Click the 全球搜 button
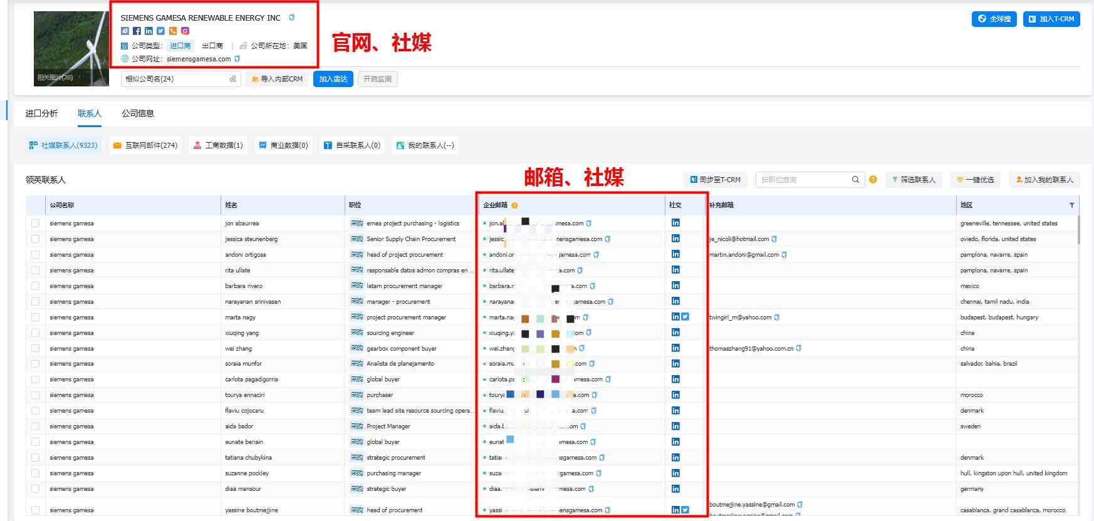Screen dimensions: 1094x521 click(994, 19)
